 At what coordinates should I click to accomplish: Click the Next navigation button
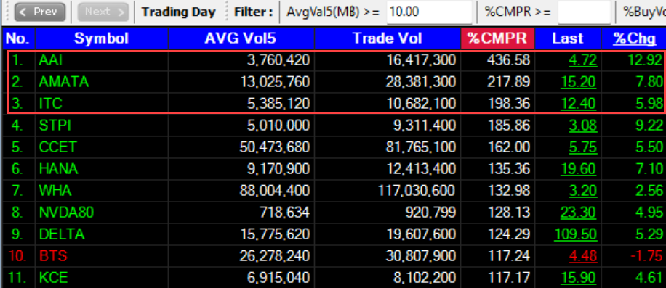pyautogui.click(x=103, y=12)
